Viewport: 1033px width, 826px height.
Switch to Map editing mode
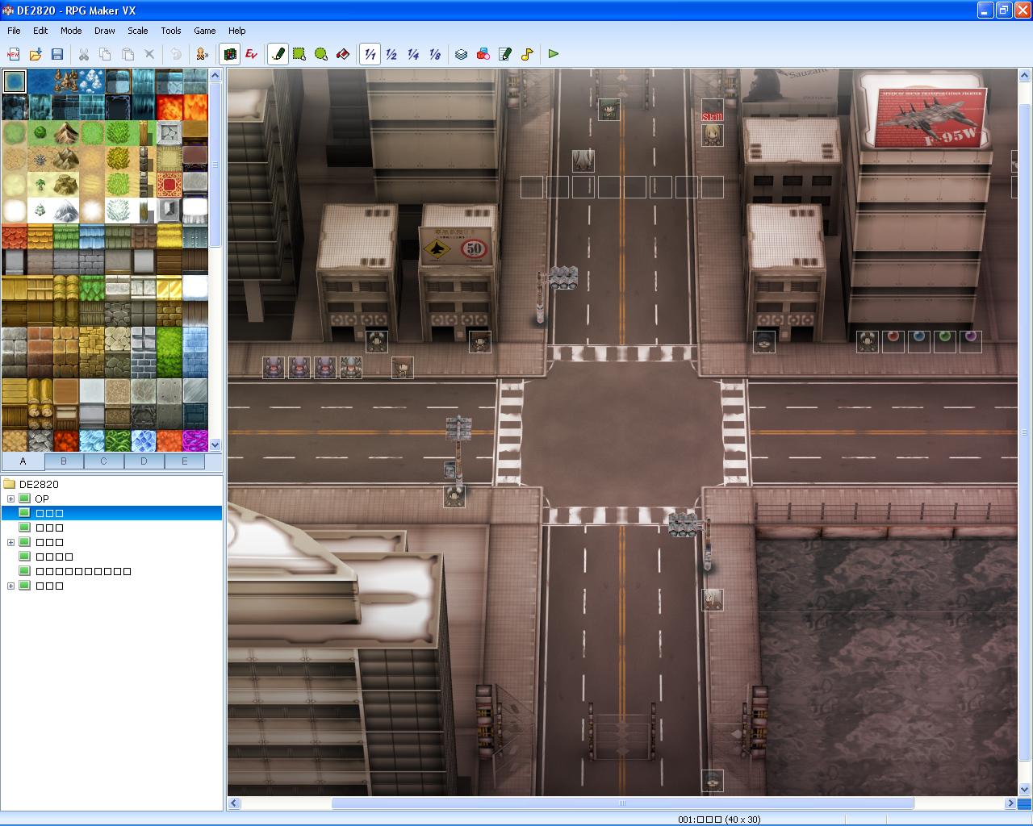[x=229, y=54]
